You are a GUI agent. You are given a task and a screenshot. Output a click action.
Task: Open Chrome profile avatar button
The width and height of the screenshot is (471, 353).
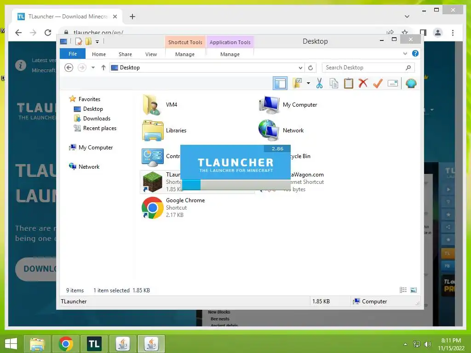tap(438, 33)
